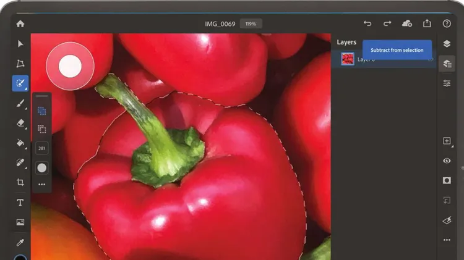
Task: Open the Help question mark
Action: (x=447, y=23)
